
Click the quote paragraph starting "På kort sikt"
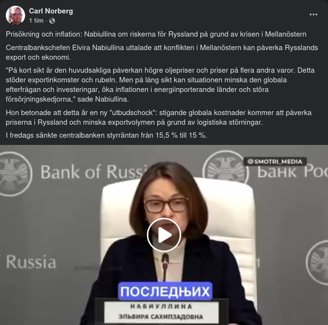pos(160,85)
